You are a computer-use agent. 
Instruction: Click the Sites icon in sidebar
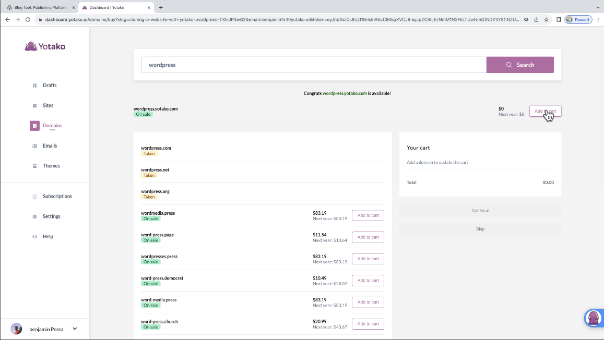click(x=34, y=105)
